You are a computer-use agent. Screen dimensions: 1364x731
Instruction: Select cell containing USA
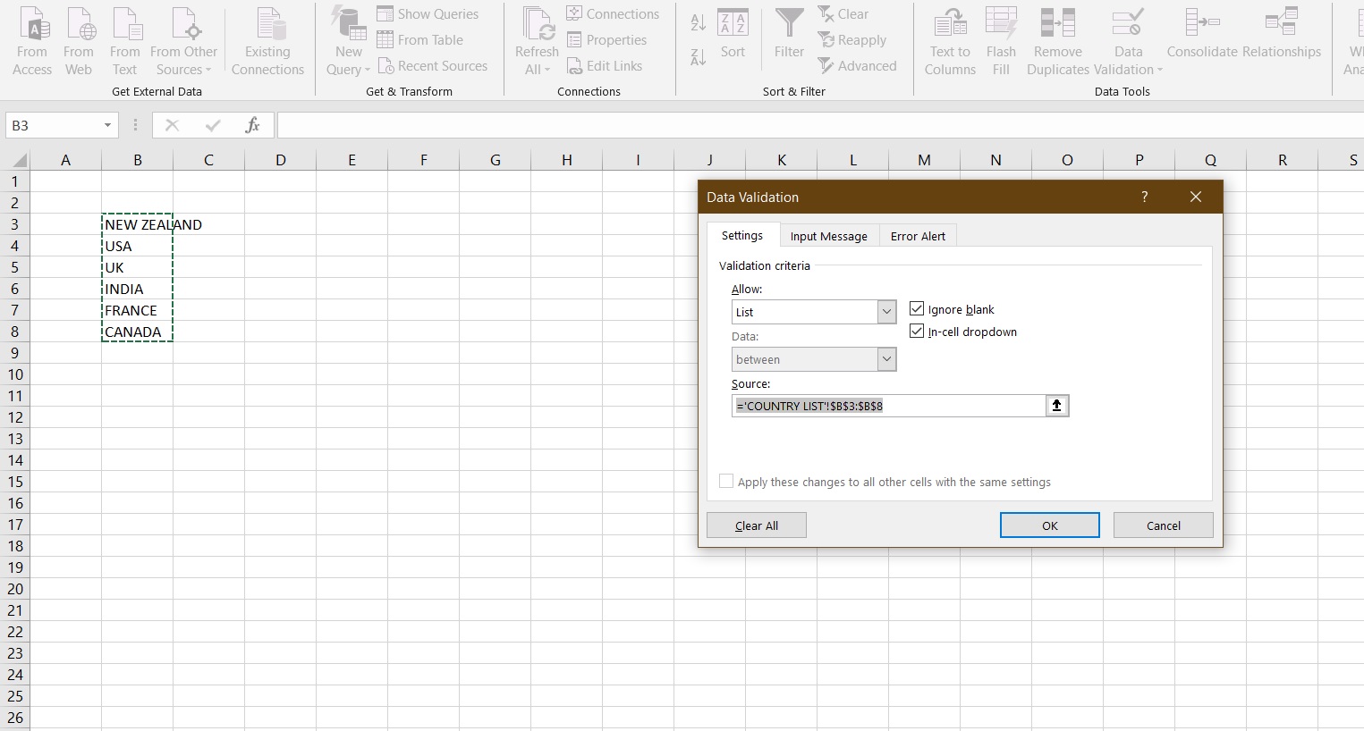click(x=138, y=246)
